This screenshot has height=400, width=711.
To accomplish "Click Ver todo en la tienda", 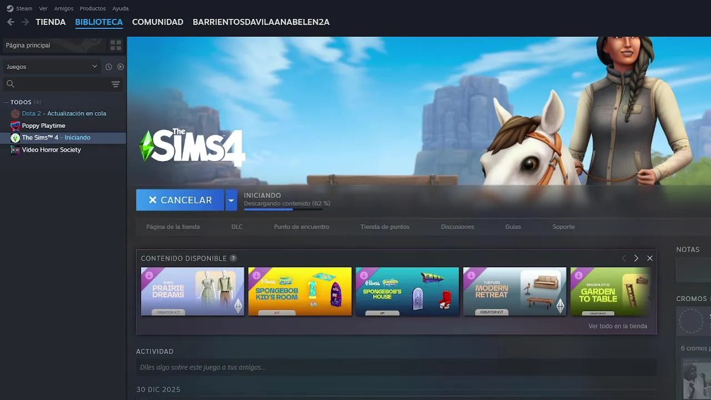I will click(x=618, y=326).
